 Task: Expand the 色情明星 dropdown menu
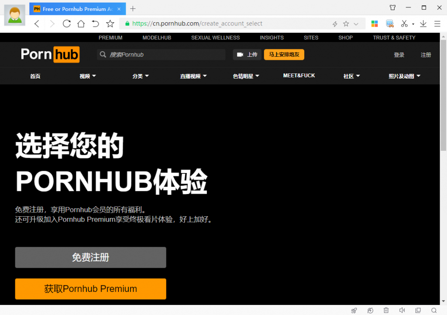click(x=246, y=76)
